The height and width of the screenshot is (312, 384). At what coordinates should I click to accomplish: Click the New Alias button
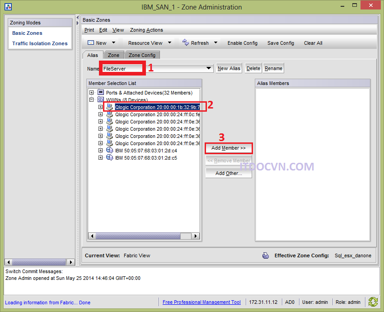click(229, 68)
